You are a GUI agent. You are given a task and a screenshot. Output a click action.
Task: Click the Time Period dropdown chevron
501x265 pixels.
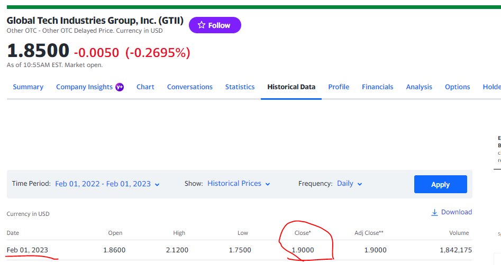point(157,184)
